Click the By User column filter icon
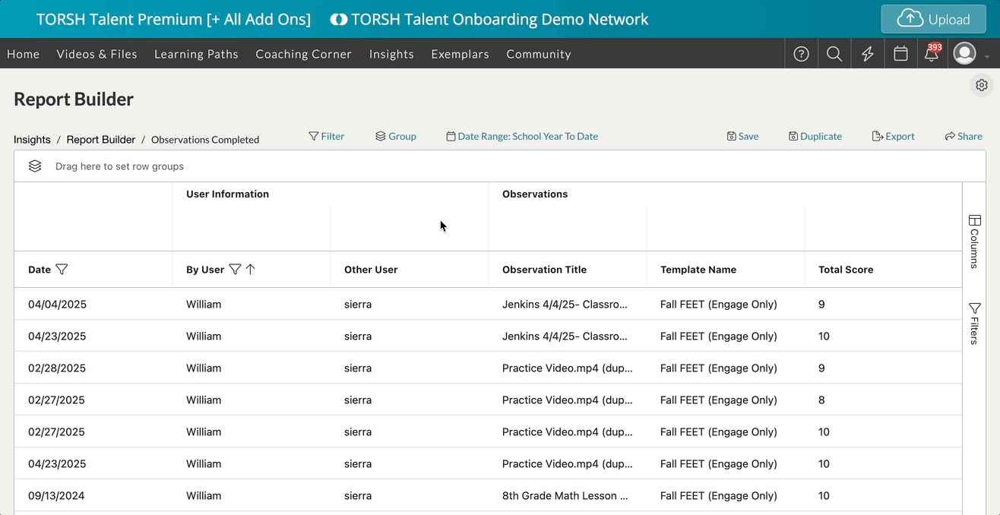Image resolution: width=1000 pixels, height=515 pixels. click(x=235, y=270)
